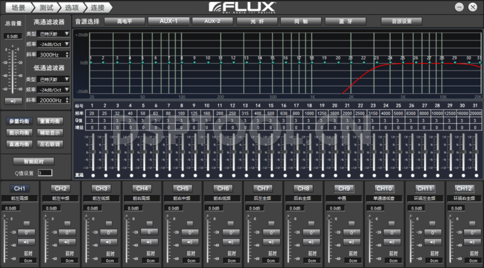Toggle small square button in CH1 strip
This screenshot has width=484, height=268.
click(27, 224)
